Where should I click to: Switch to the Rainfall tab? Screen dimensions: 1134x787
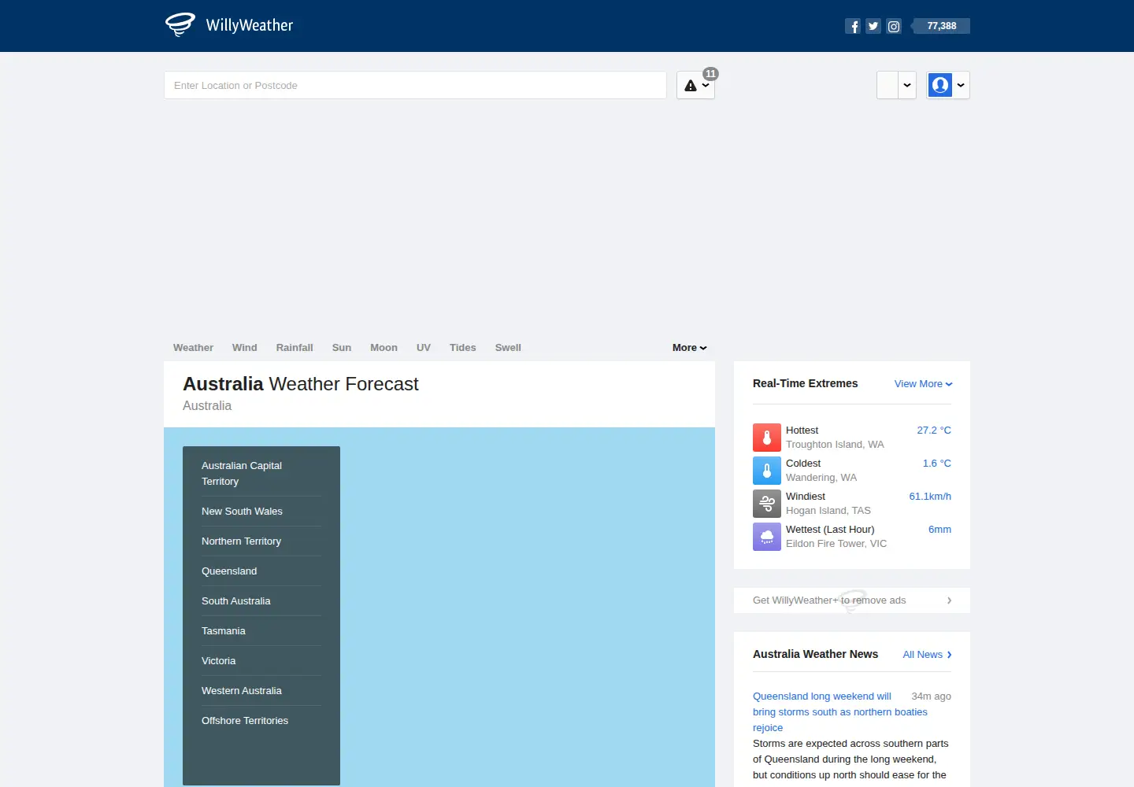[295, 347]
